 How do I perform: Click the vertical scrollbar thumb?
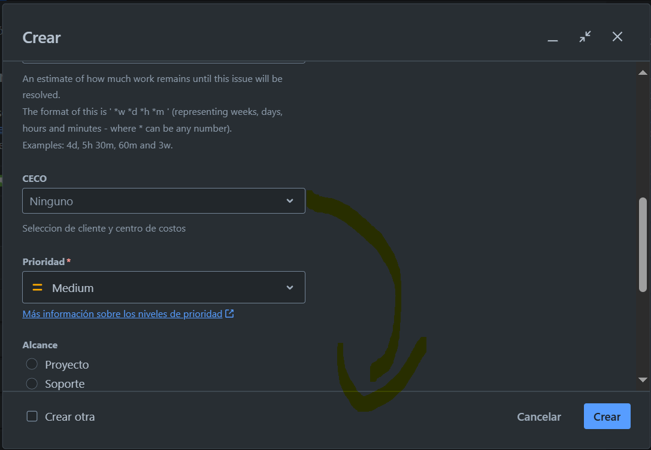pos(643,245)
